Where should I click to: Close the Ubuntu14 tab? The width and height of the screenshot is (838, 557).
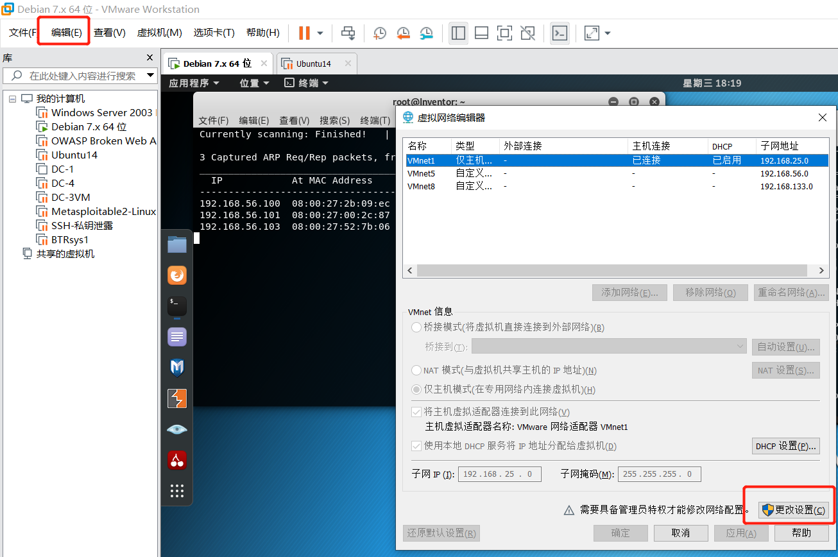pyautogui.click(x=348, y=64)
